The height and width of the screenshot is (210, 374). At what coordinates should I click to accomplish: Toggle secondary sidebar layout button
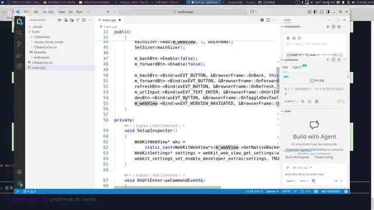click(327, 12)
